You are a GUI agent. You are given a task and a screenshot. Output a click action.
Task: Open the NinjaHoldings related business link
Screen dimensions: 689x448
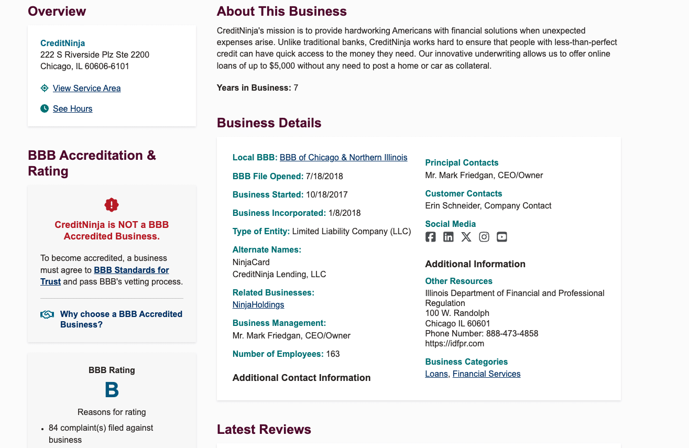258,304
